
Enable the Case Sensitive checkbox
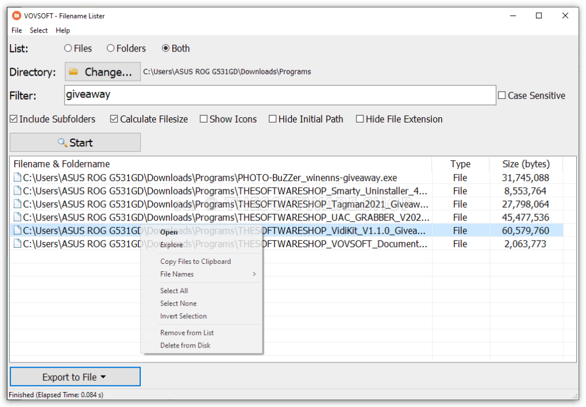[502, 96]
